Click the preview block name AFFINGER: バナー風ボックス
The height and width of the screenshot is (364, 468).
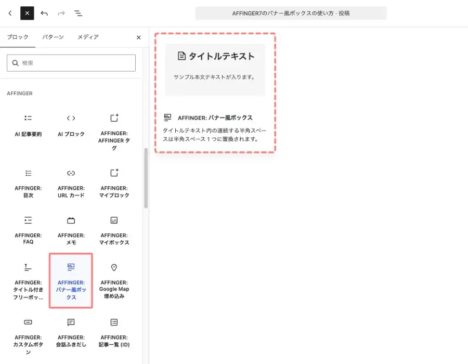[x=215, y=118]
